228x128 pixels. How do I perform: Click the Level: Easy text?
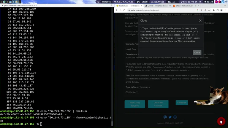[131, 49]
